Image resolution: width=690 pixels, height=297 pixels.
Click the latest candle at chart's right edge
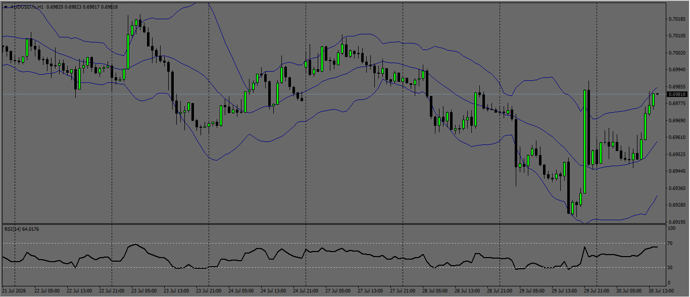[657, 94]
